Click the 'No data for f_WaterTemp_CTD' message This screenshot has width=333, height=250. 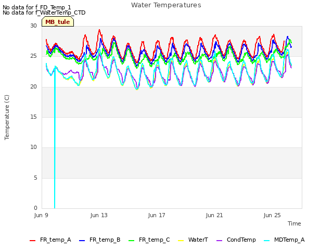tap(44, 12)
